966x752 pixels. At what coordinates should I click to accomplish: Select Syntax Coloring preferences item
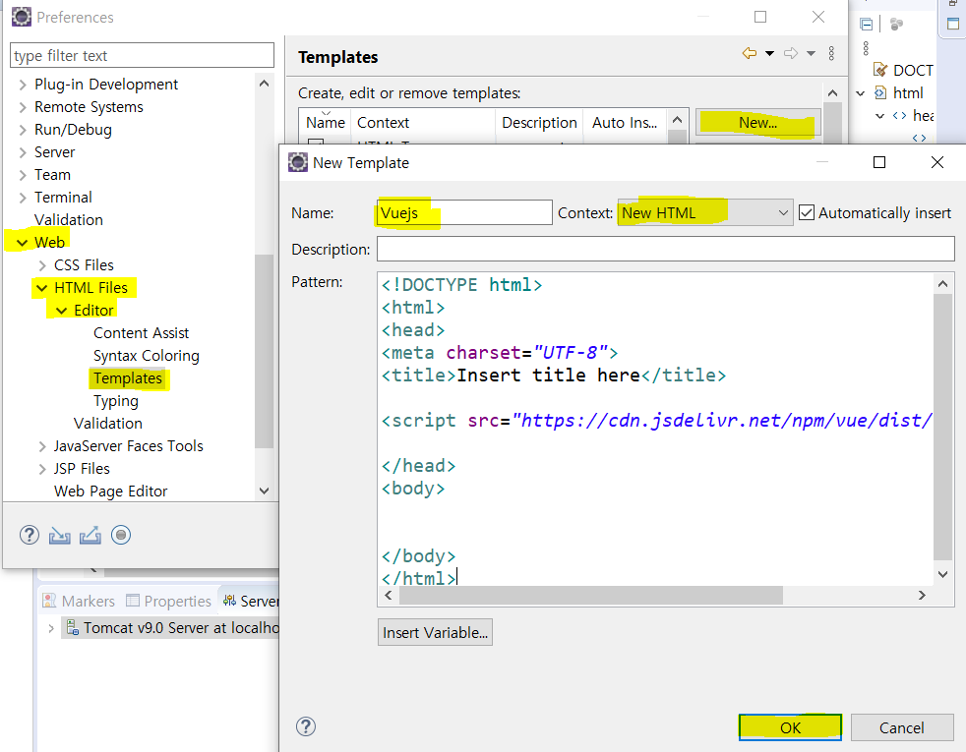tap(147, 356)
